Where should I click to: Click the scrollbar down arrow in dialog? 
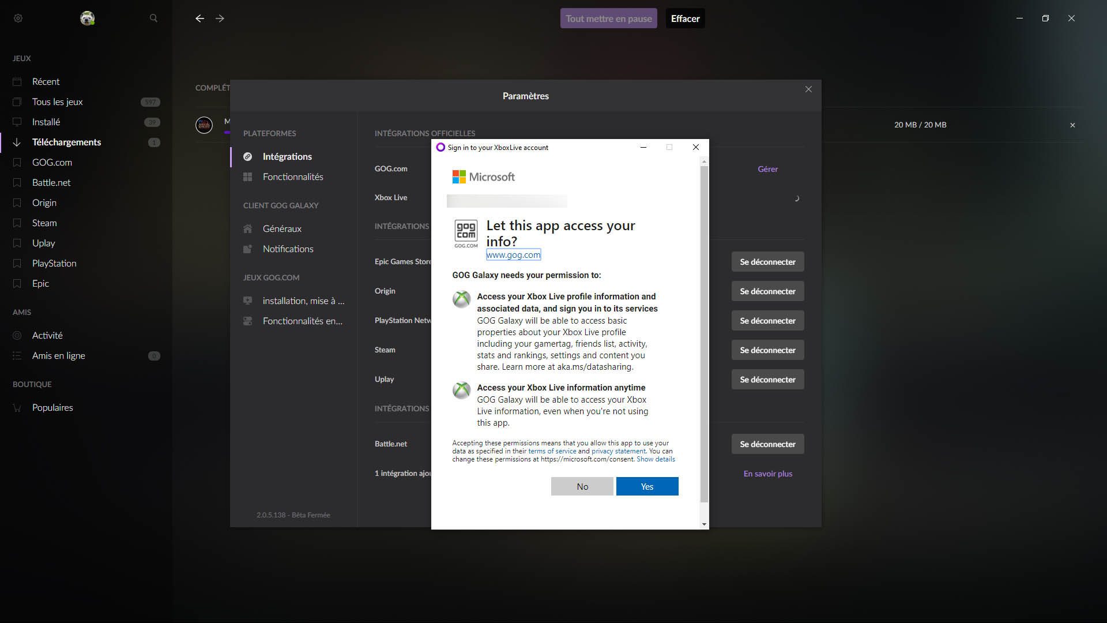pyautogui.click(x=704, y=524)
